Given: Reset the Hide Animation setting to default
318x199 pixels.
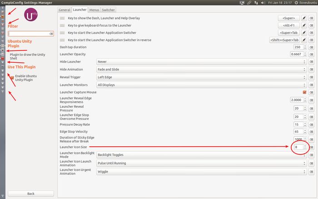Looking at the screenshot, I should tap(311, 70).
